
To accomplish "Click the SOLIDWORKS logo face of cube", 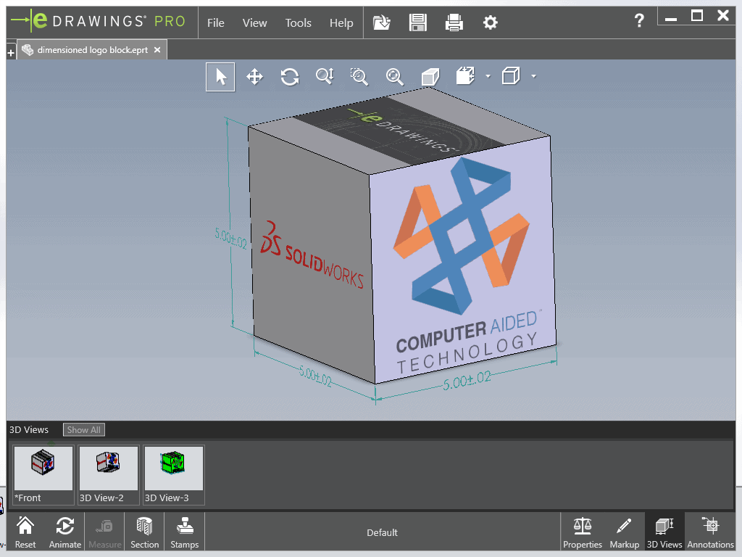I will coord(311,256).
